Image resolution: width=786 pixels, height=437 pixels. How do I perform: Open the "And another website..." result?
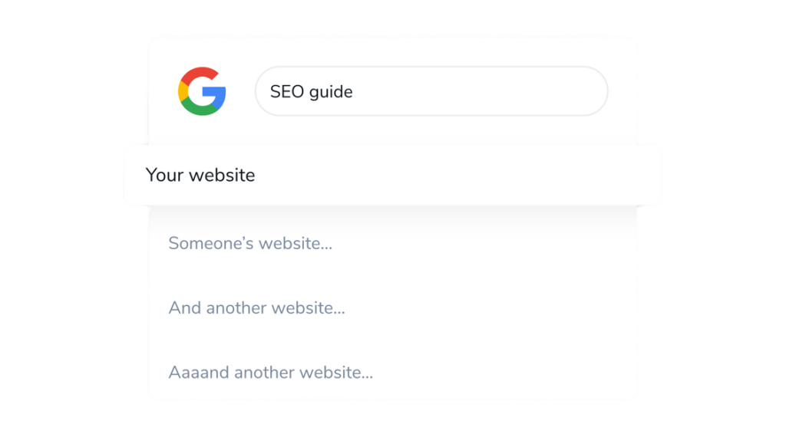point(256,308)
